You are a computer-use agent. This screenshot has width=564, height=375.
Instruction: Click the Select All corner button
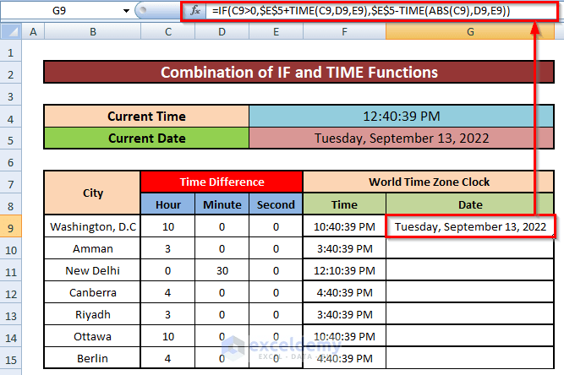pos(11,31)
